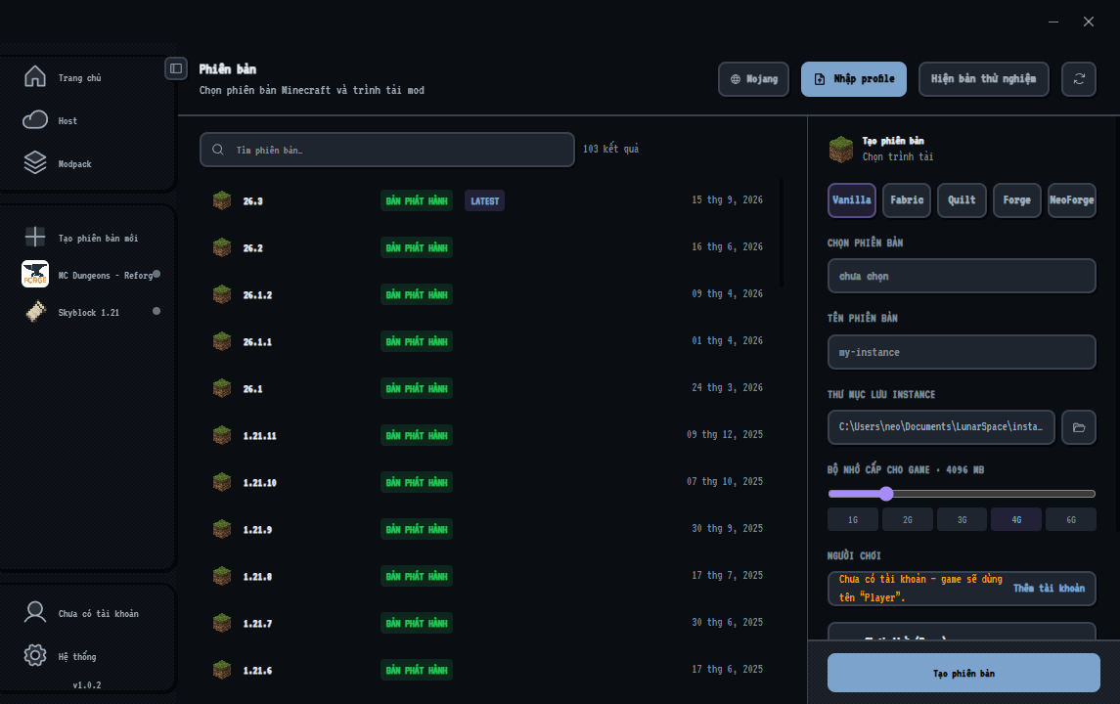This screenshot has height=704, width=1120.
Task: Click the plus icon Tạo phiên bản mới
Action: (35, 237)
